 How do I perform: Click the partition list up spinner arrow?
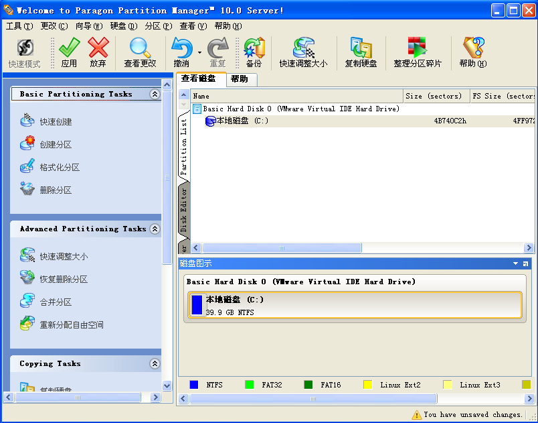[x=183, y=95]
